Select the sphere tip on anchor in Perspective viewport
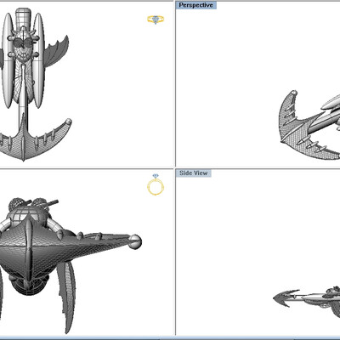 tap(294, 93)
